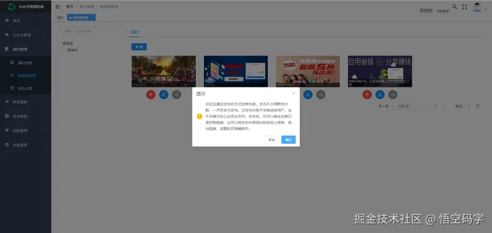Publish the 31321321321 draft via check icon
Viewport: 492px width, 233px height.
click(321, 94)
